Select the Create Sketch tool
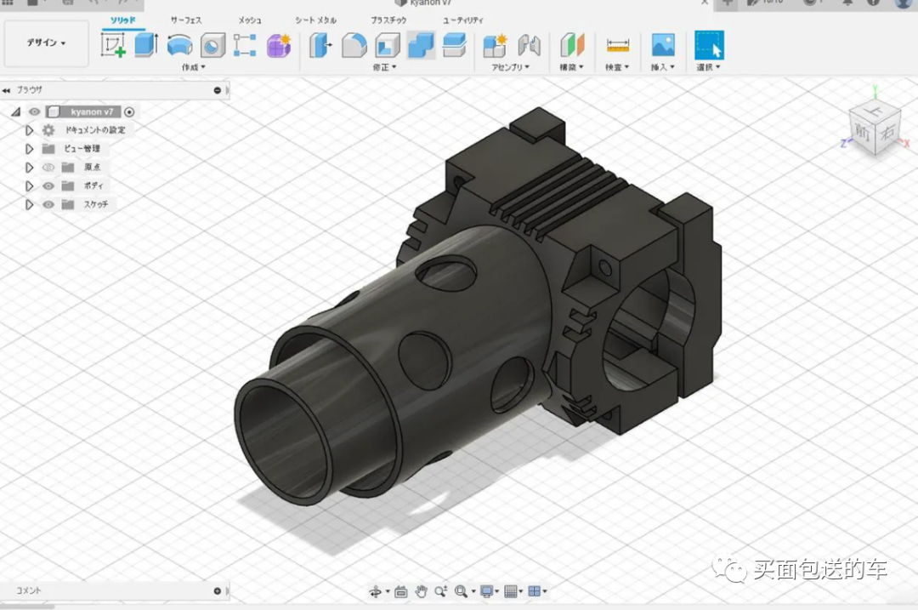This screenshot has height=610, width=918. click(x=113, y=45)
